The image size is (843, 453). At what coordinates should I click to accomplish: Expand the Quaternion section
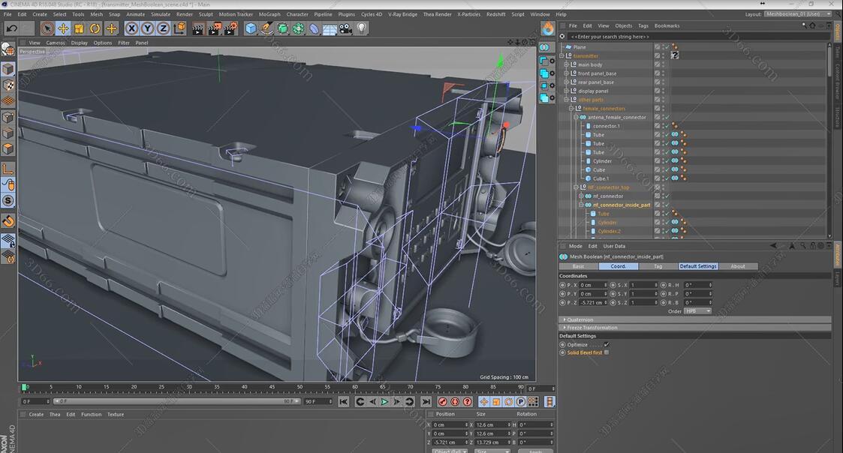[x=580, y=319]
